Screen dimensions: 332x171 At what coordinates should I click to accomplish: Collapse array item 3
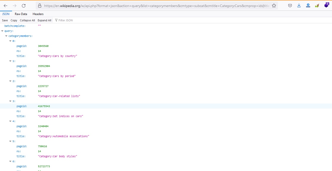pos(10,101)
